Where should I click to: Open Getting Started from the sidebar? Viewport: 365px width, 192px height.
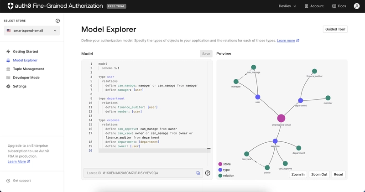(x=25, y=52)
